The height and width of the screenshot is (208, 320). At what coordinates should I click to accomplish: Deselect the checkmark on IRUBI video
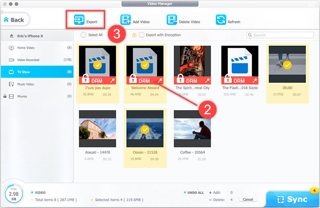[x=287, y=65]
